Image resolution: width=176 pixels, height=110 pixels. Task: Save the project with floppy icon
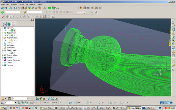[x=6, y=8]
